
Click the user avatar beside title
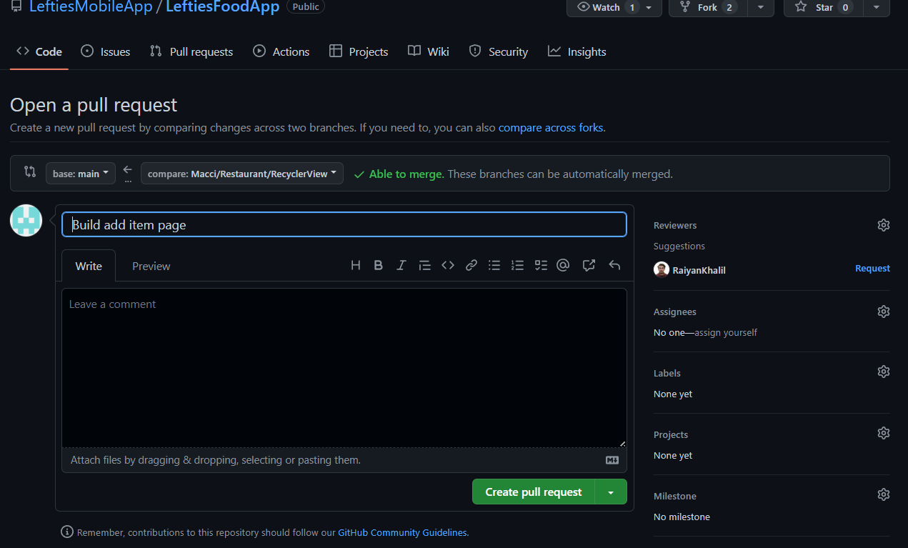[x=26, y=220]
